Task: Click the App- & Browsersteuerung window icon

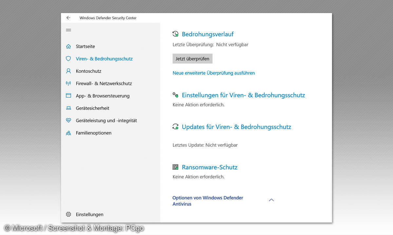Action: point(68,96)
